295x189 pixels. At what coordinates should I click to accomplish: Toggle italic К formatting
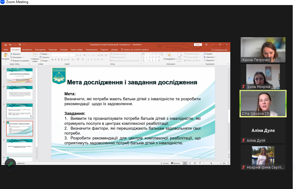coord(55,60)
